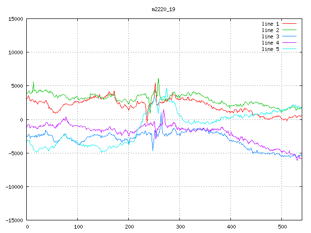Click the 15000 y-axis tick label
Viewport: 311px width, 233px height.
pos(16,19)
